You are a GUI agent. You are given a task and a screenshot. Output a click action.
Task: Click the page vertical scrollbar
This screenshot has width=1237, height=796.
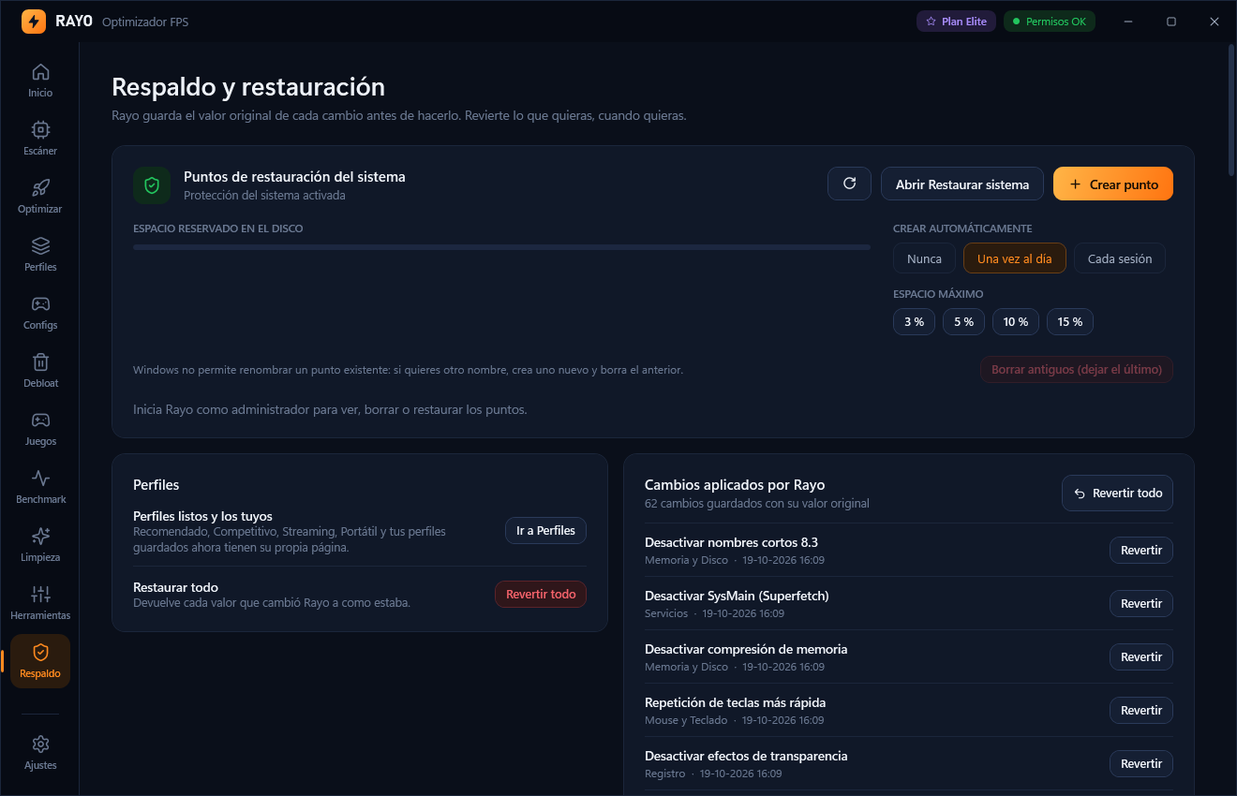pos(1231,110)
